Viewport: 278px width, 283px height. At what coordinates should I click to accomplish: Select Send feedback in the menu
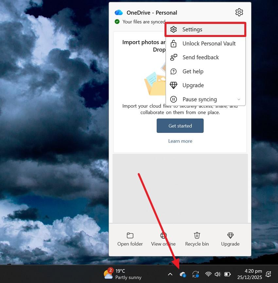click(x=200, y=57)
